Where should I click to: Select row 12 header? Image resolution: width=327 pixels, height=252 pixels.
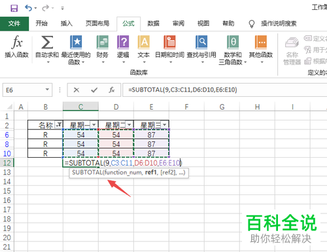tap(7, 163)
